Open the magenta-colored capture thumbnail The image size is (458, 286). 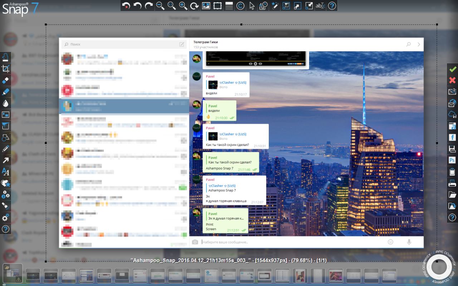pyautogui.click(x=336, y=276)
